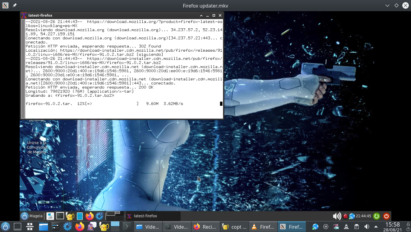Open the slider-style settings icon in host taskbar

56,227
